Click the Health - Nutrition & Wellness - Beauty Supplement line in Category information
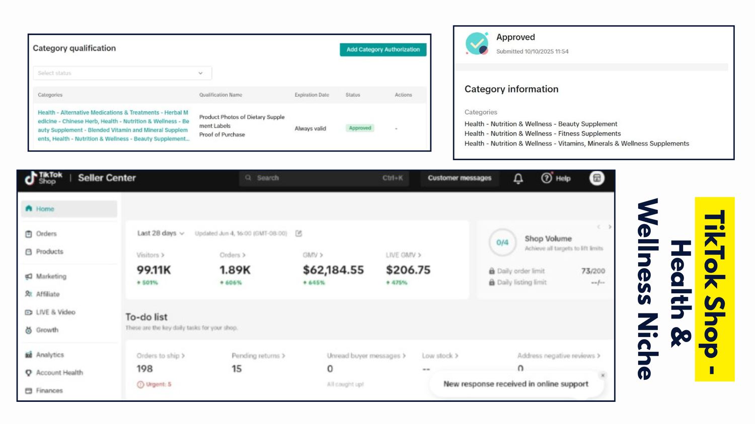This screenshot has height=424, width=755. pos(541,124)
